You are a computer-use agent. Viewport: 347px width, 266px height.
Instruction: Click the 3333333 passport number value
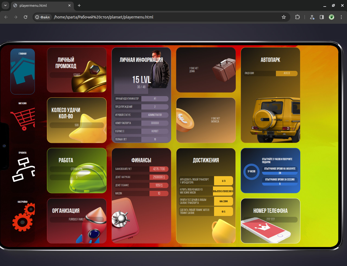tap(155, 123)
